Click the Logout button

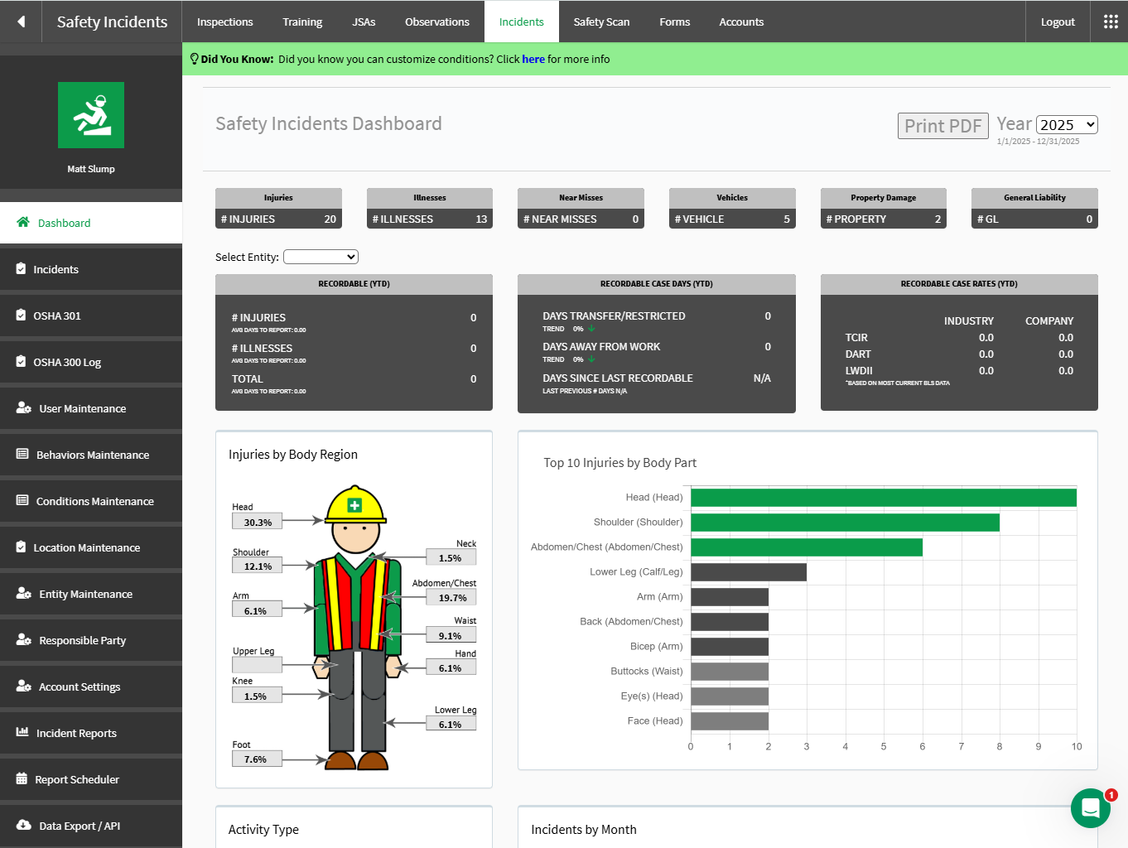tap(1058, 22)
